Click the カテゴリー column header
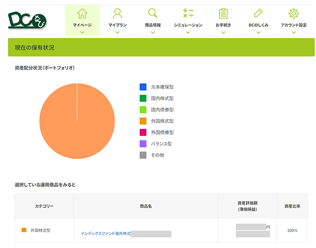316x248 pixels. pyautogui.click(x=44, y=206)
